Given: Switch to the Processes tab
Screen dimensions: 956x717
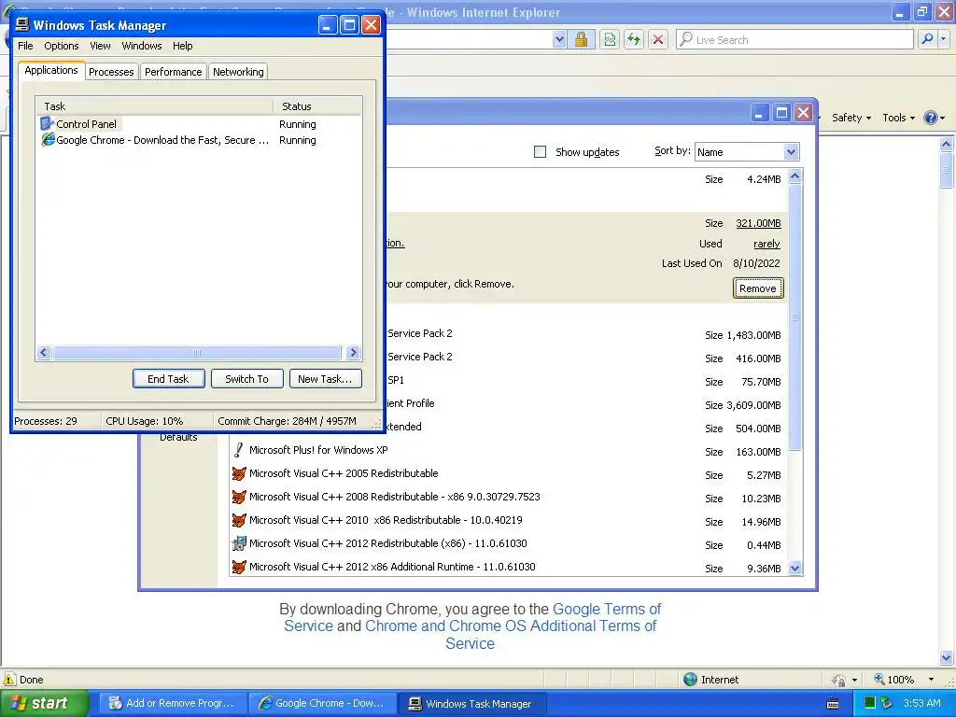Looking at the screenshot, I should (x=111, y=72).
